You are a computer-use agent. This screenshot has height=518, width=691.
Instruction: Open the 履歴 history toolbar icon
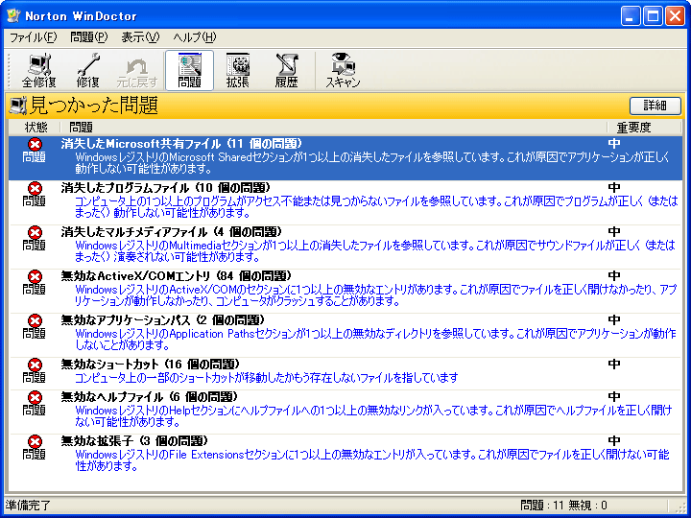click(286, 70)
